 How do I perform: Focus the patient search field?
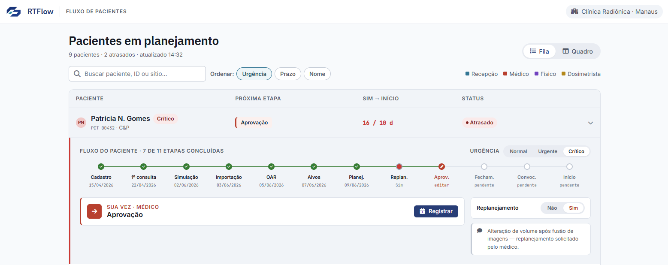click(137, 74)
